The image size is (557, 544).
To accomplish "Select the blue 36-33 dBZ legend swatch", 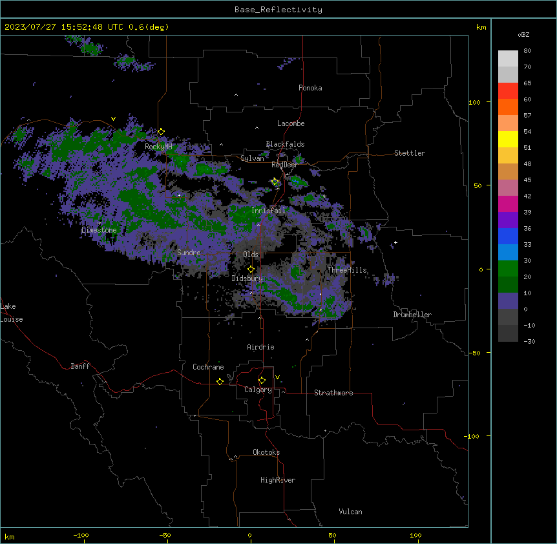I will [508, 236].
